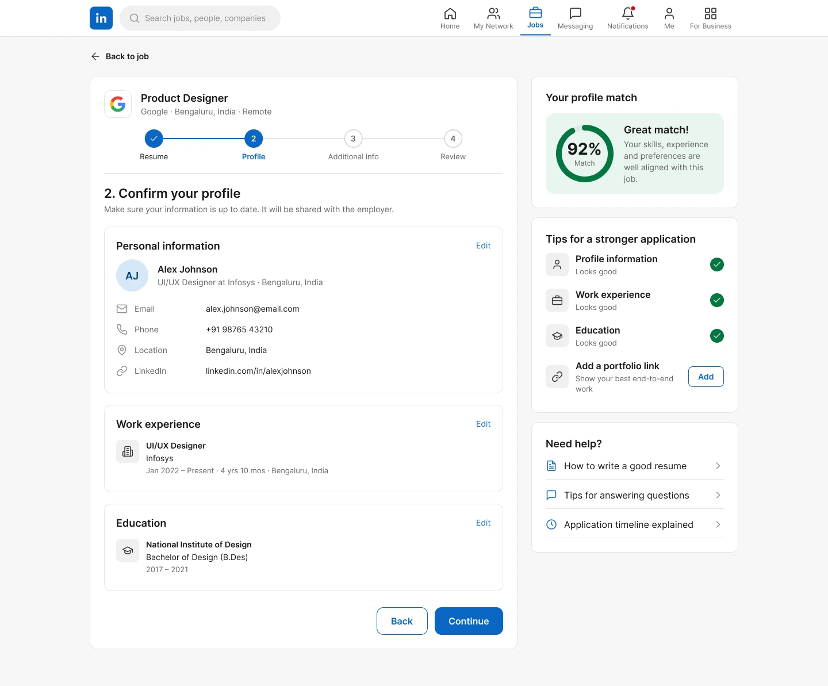Click the Alex Johnson name
Viewport: 828px width, 686px height.
pyautogui.click(x=187, y=269)
